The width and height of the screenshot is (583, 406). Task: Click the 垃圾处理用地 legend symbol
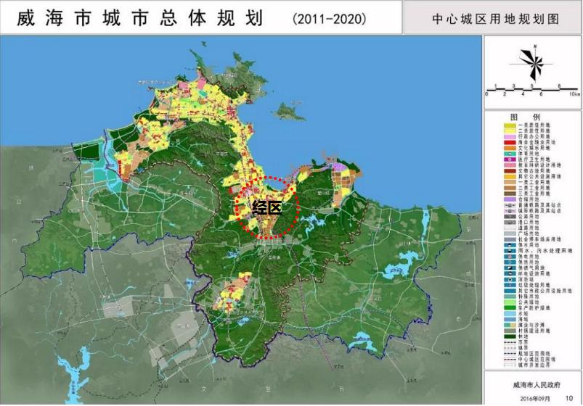pos(509,285)
